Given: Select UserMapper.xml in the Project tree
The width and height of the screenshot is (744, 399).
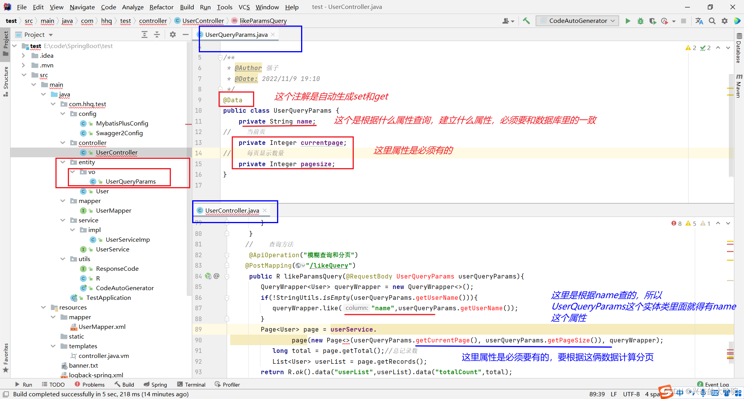Looking at the screenshot, I should 102,327.
